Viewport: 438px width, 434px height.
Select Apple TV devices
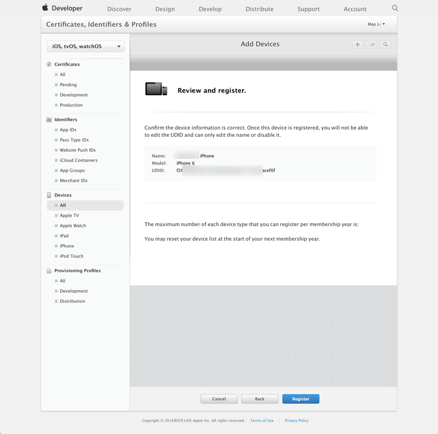70,216
